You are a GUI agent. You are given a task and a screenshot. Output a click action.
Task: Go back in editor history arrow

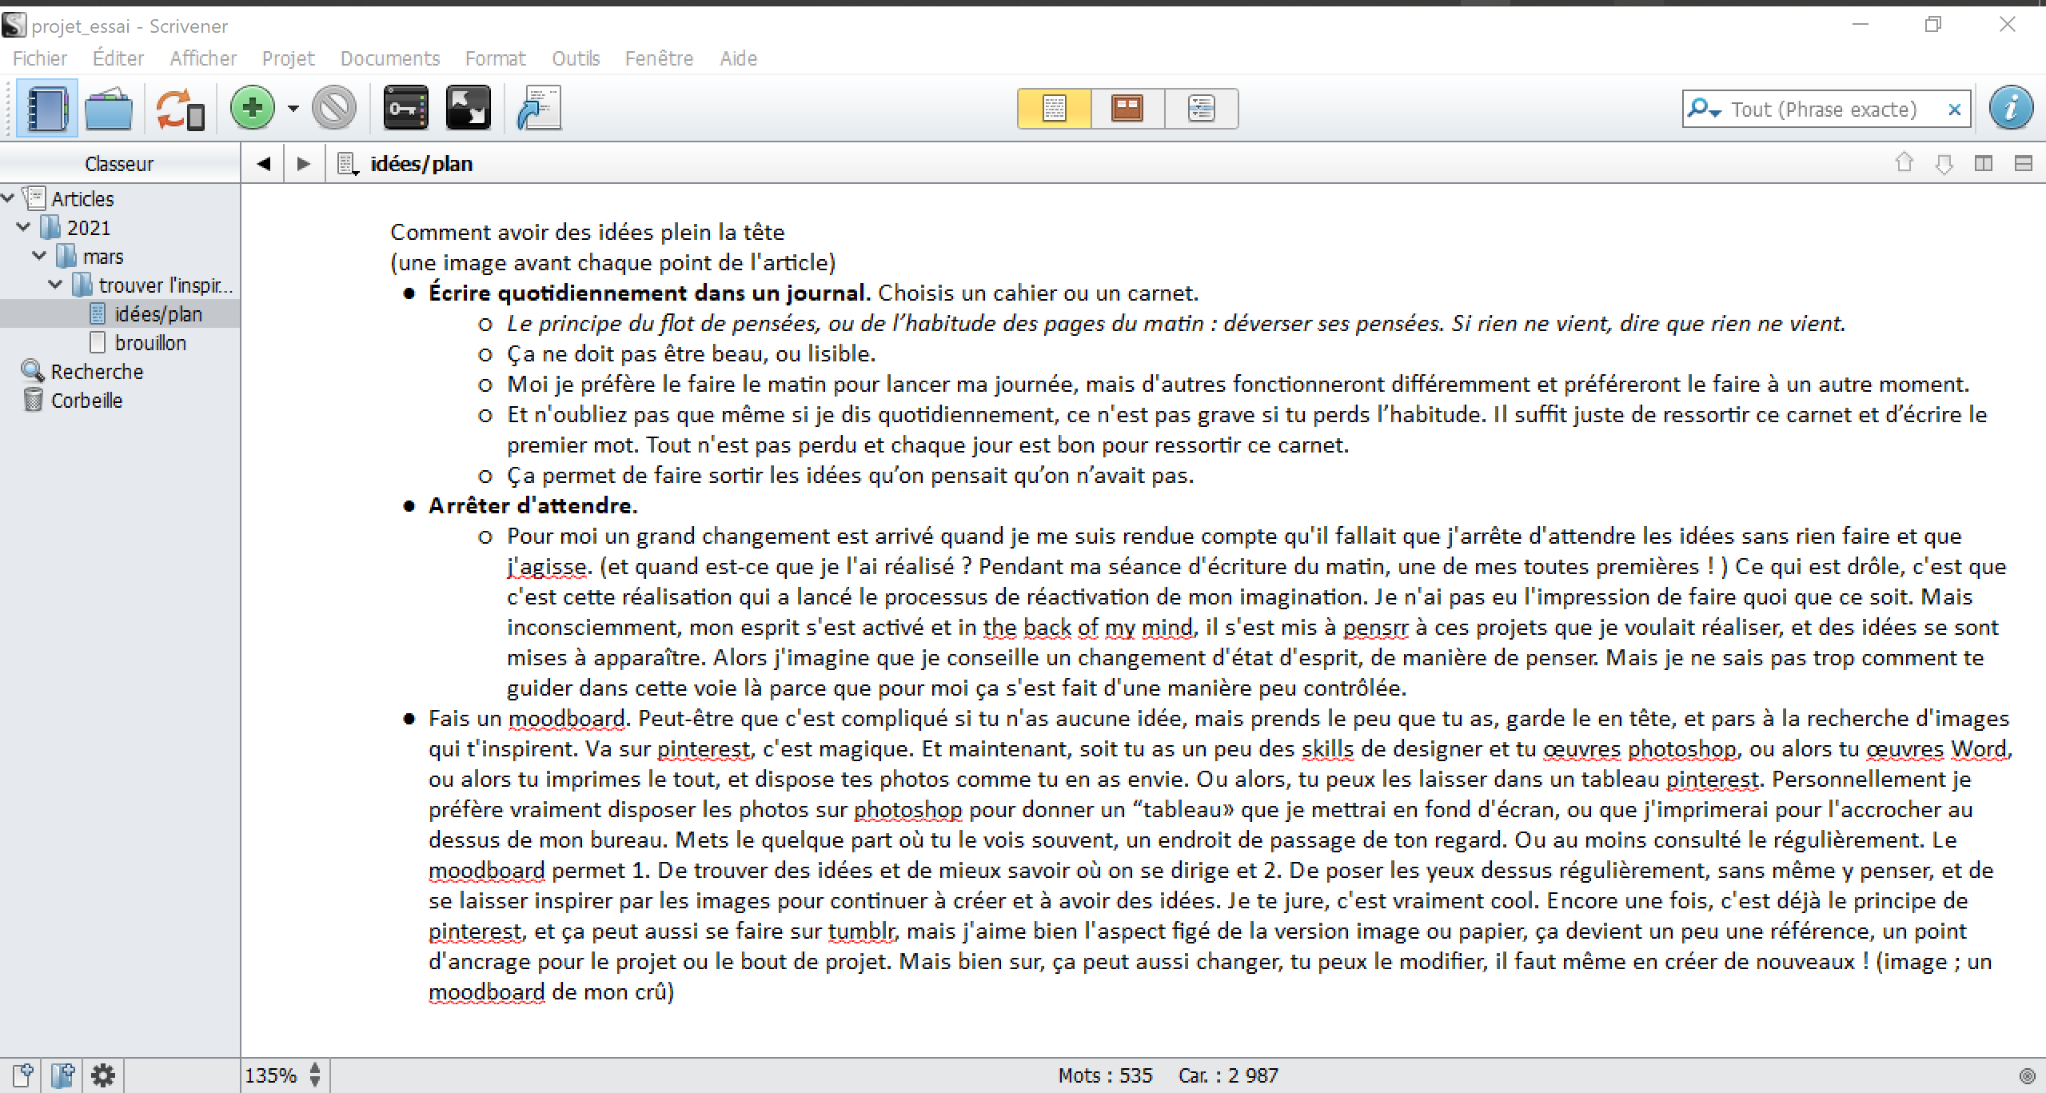[264, 164]
